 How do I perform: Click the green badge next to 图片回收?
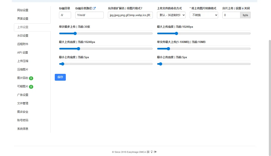[31, 78]
